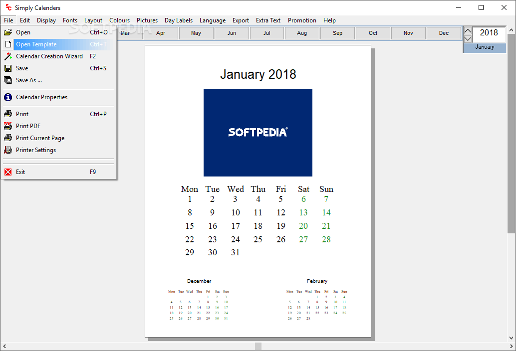Switch to the Apr month button

click(161, 33)
